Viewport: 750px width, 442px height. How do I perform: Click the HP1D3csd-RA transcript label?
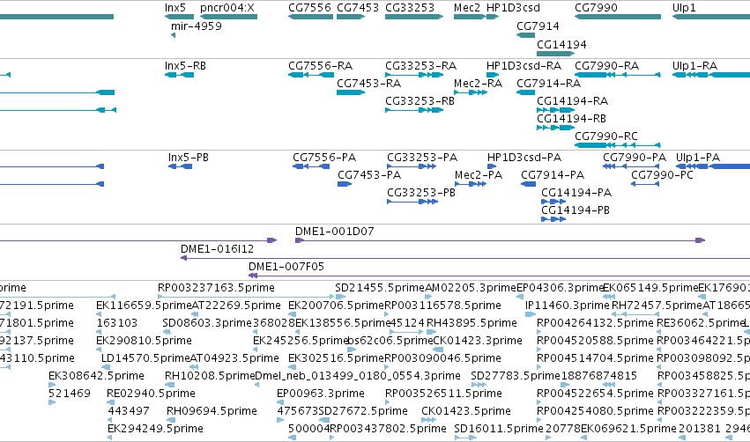point(524,65)
